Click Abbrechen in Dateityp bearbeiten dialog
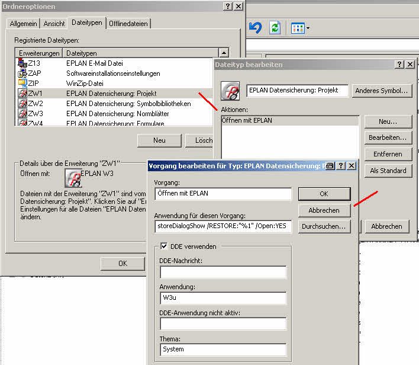Image resolution: width=419 pixels, height=365 pixels. (386, 226)
